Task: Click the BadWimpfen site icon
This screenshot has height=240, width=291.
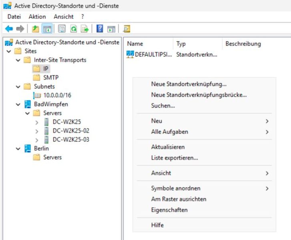Action: click(28, 104)
